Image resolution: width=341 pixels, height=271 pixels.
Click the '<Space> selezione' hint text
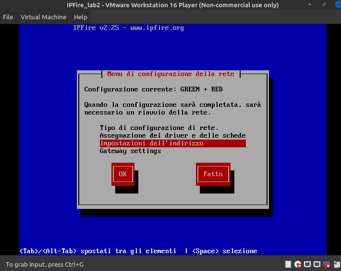[x=225, y=251]
